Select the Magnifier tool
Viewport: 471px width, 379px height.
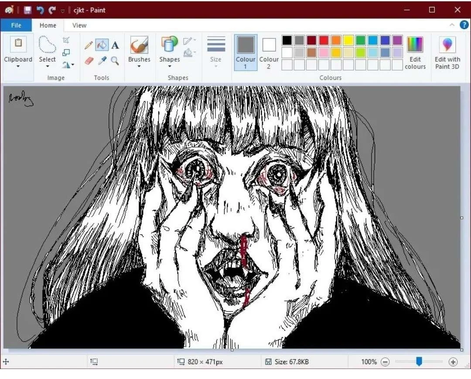115,61
